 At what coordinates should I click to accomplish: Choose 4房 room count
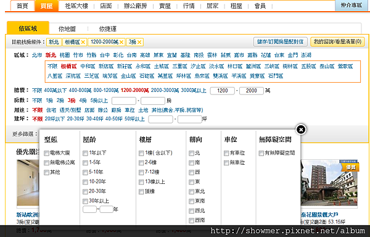click(x=83, y=101)
